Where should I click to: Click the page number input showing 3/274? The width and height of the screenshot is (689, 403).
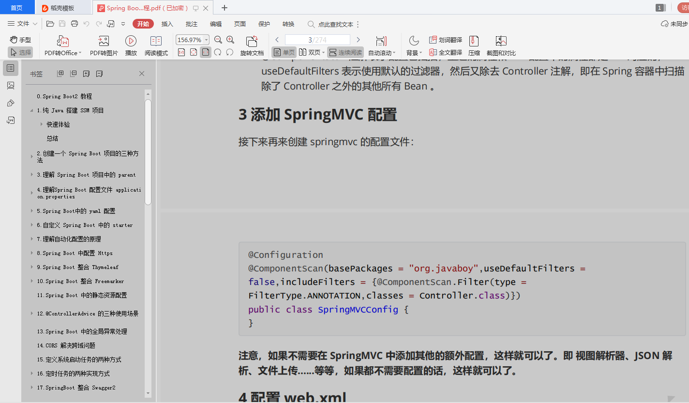[317, 40]
